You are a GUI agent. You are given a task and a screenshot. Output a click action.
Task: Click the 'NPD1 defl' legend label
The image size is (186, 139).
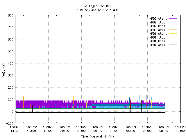point(157,45)
